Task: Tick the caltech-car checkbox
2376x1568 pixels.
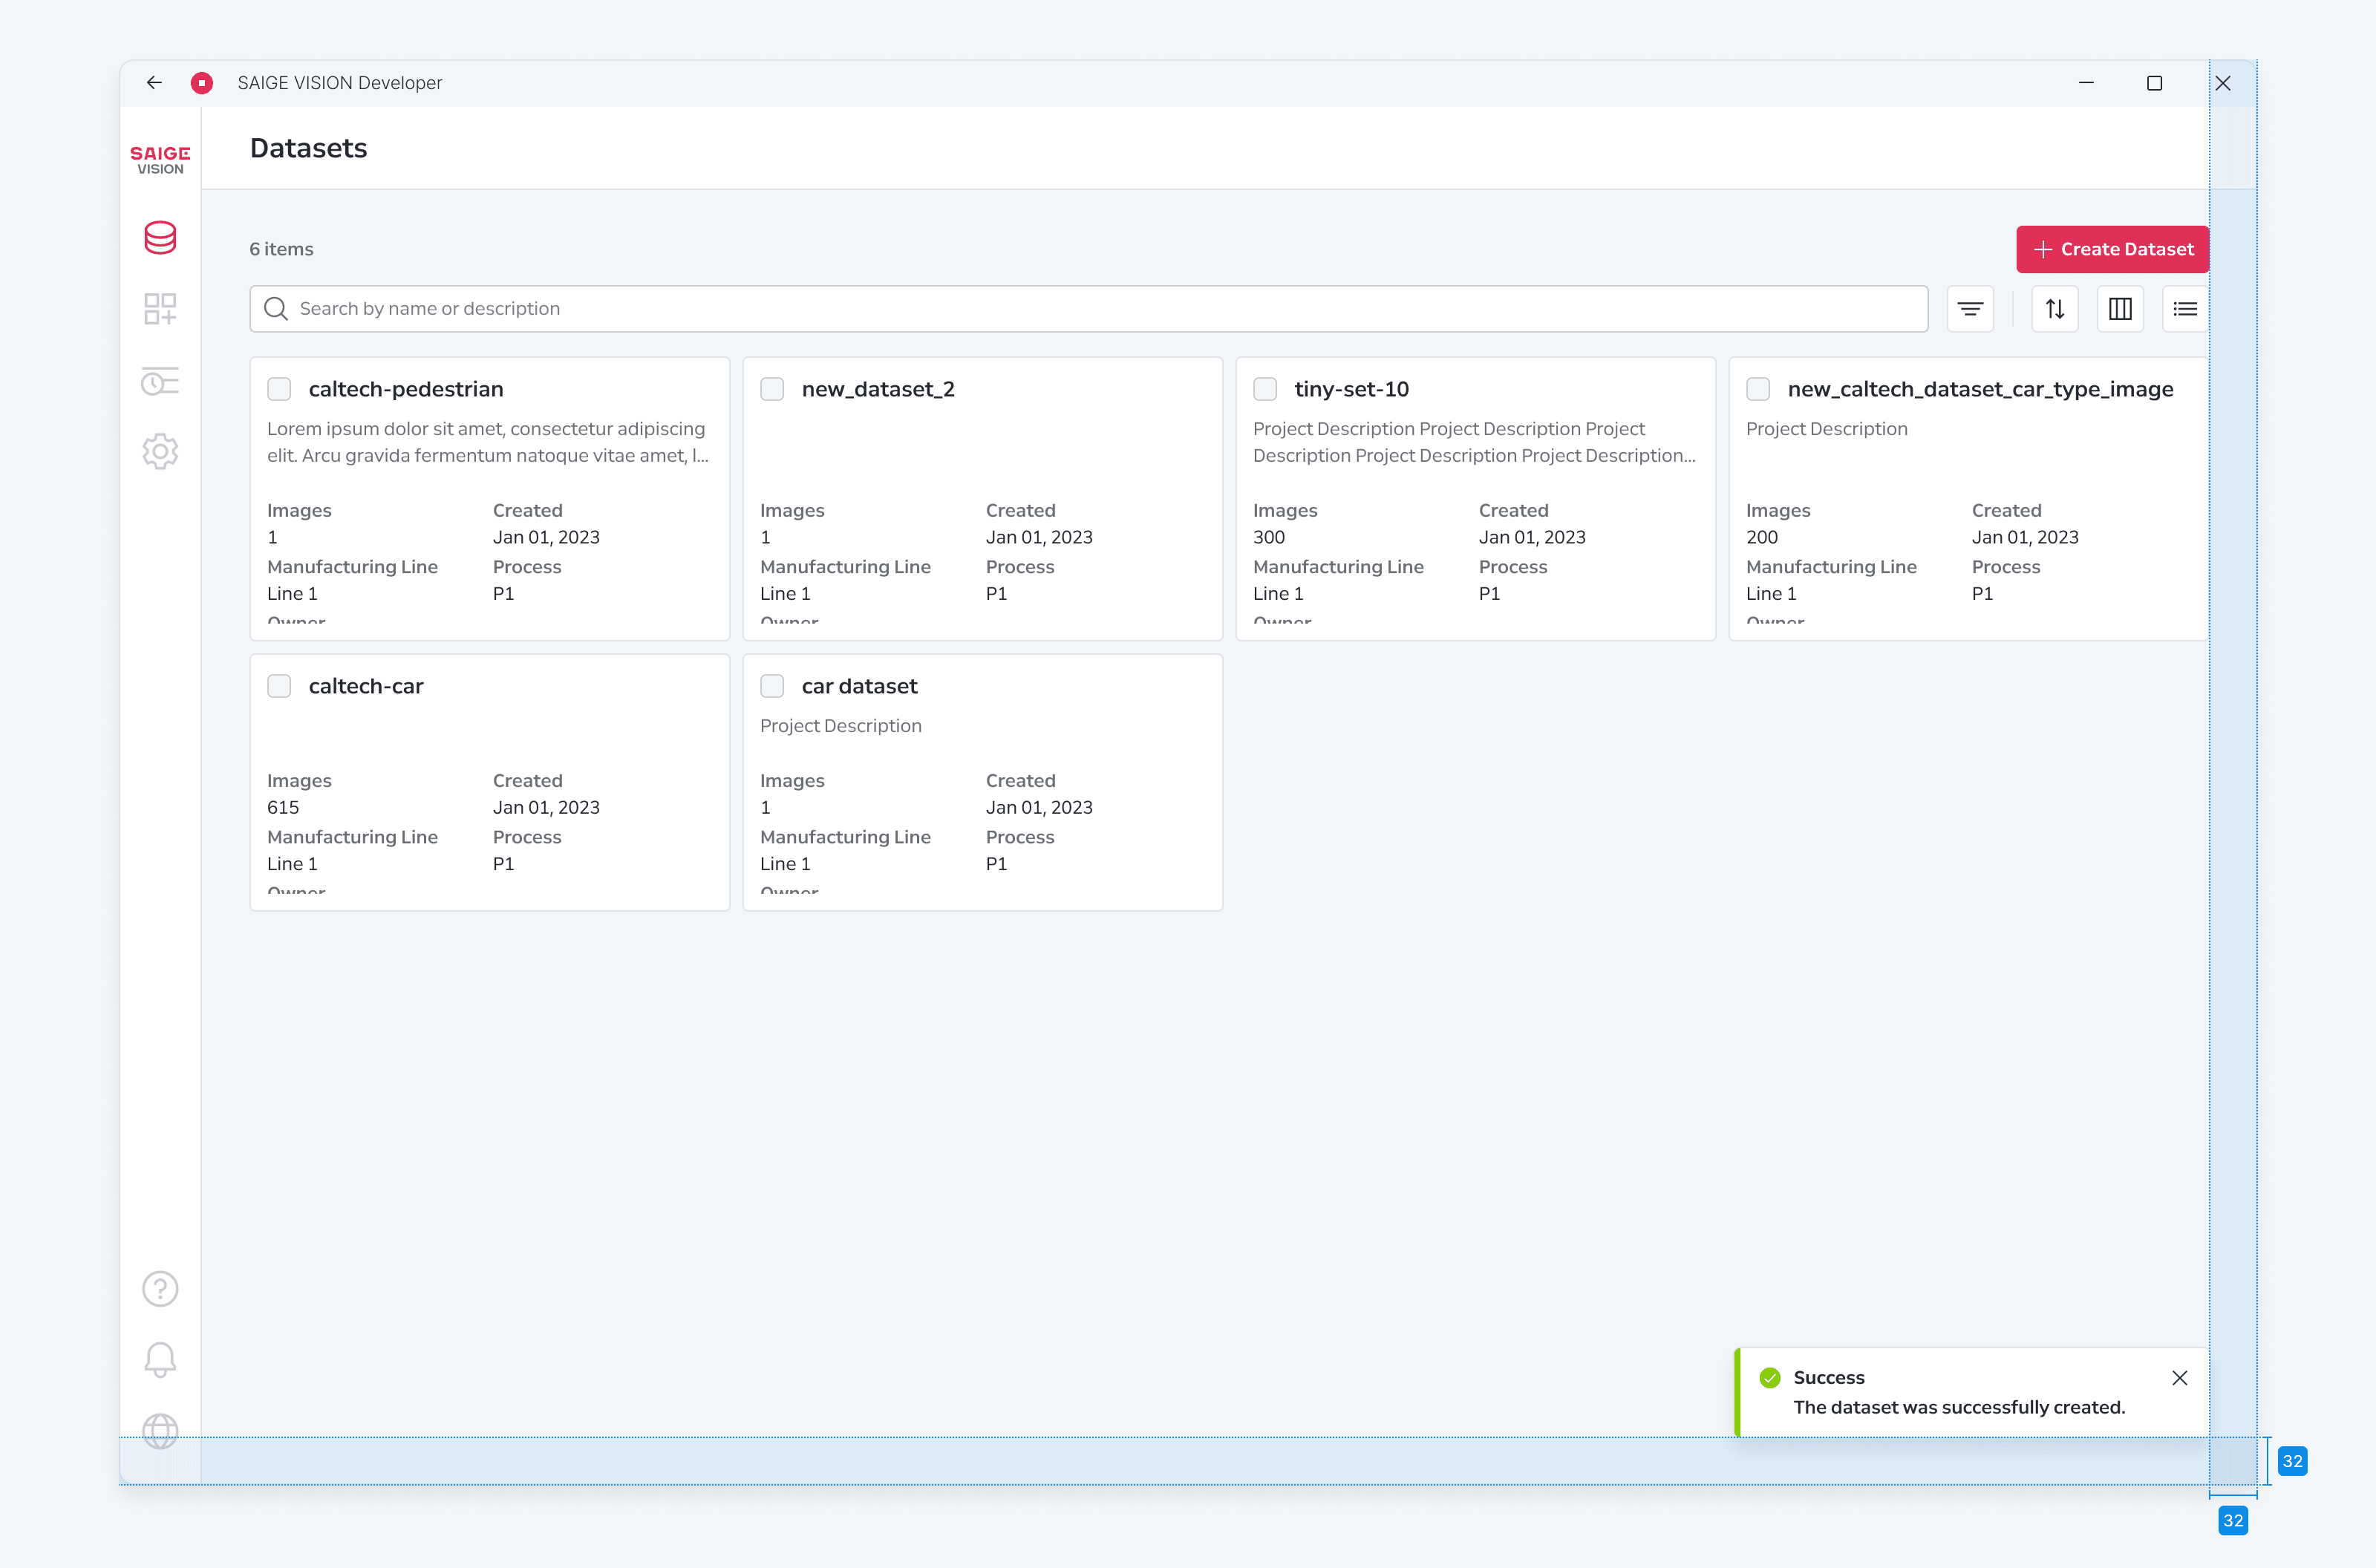Action: pos(279,686)
